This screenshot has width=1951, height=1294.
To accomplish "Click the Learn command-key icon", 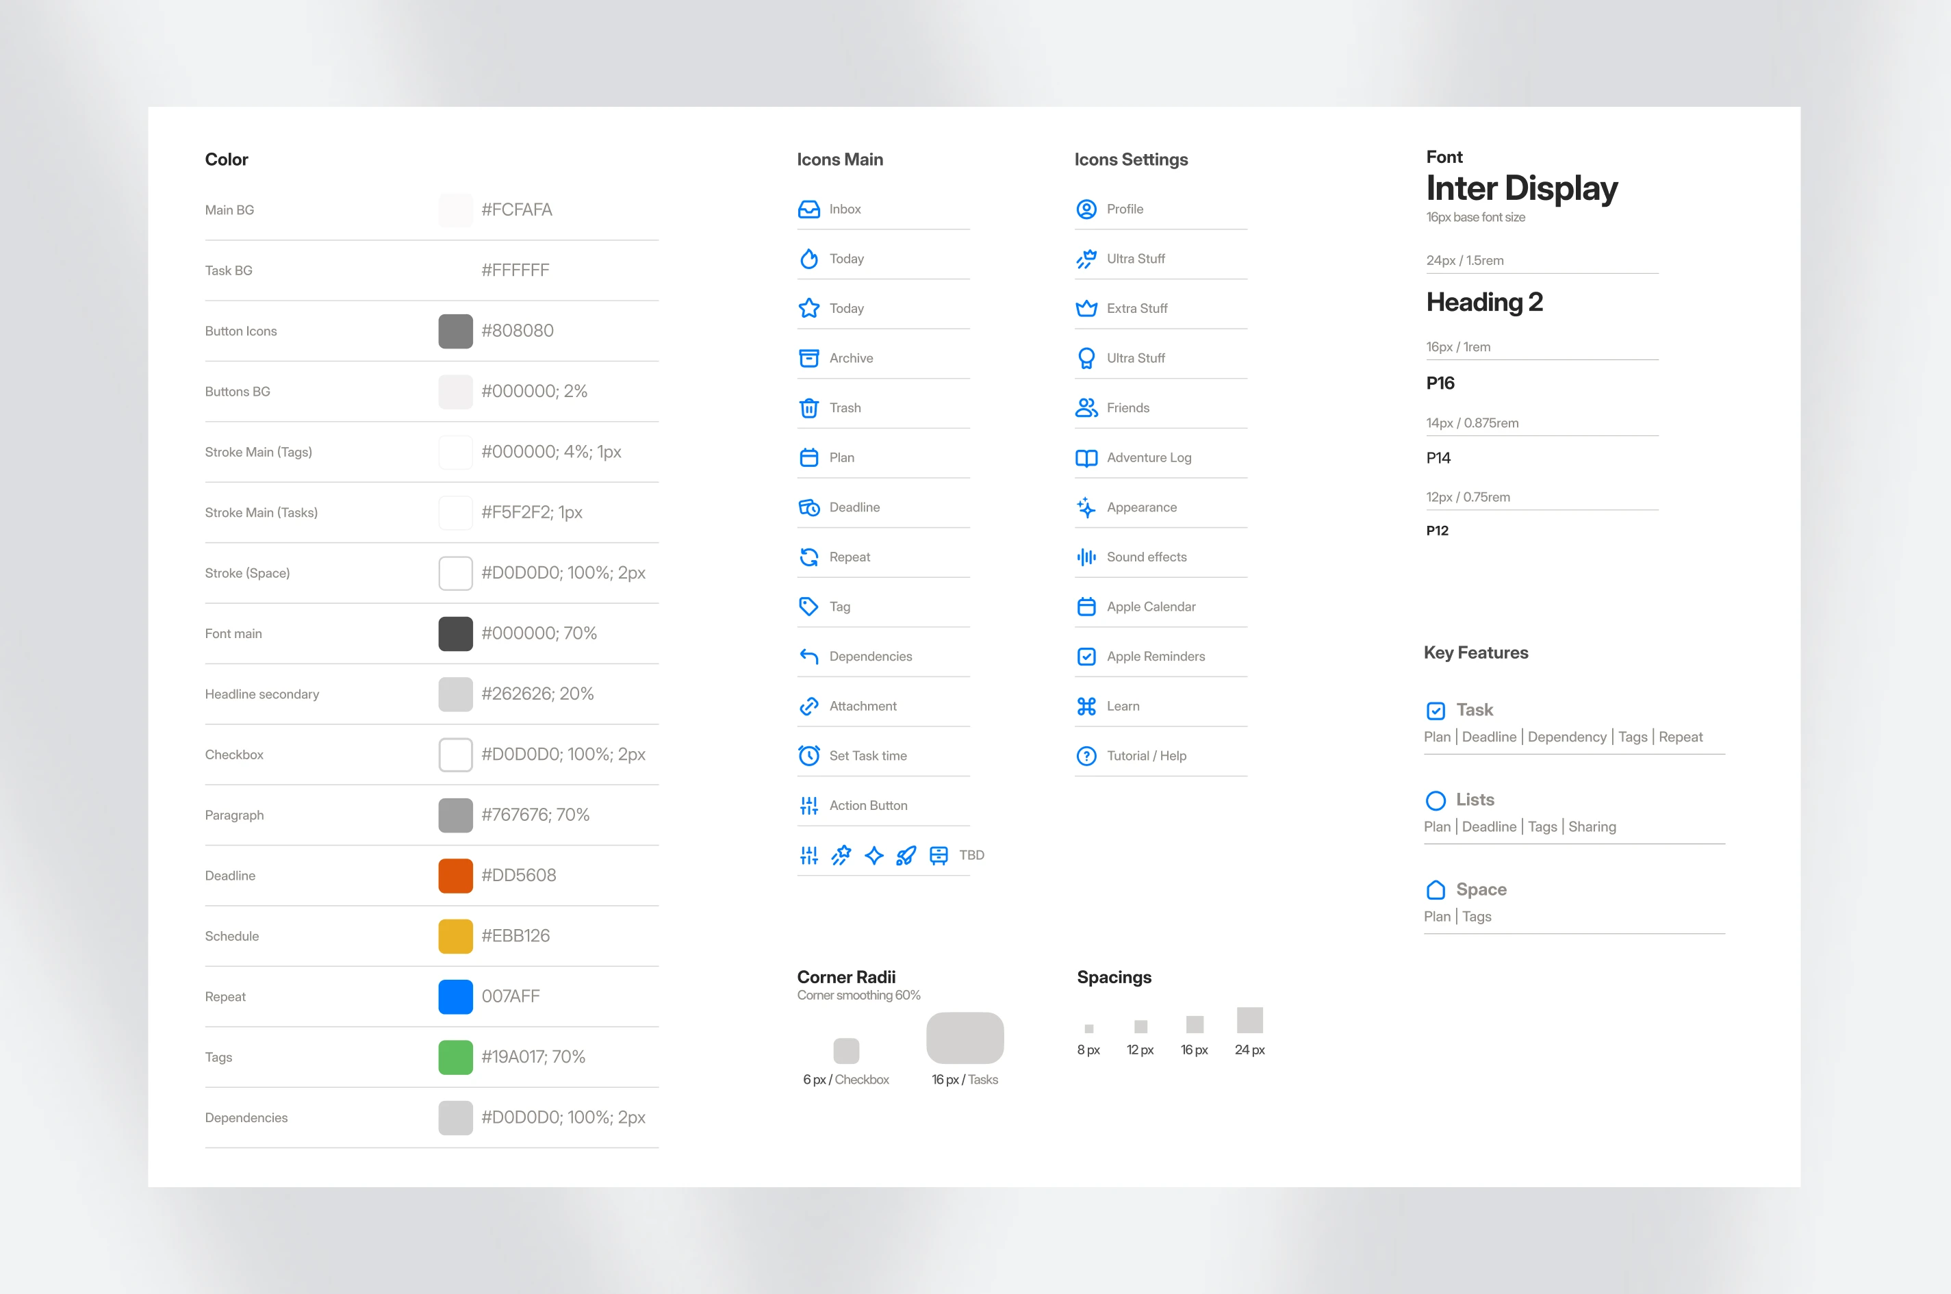I will click(x=1086, y=706).
